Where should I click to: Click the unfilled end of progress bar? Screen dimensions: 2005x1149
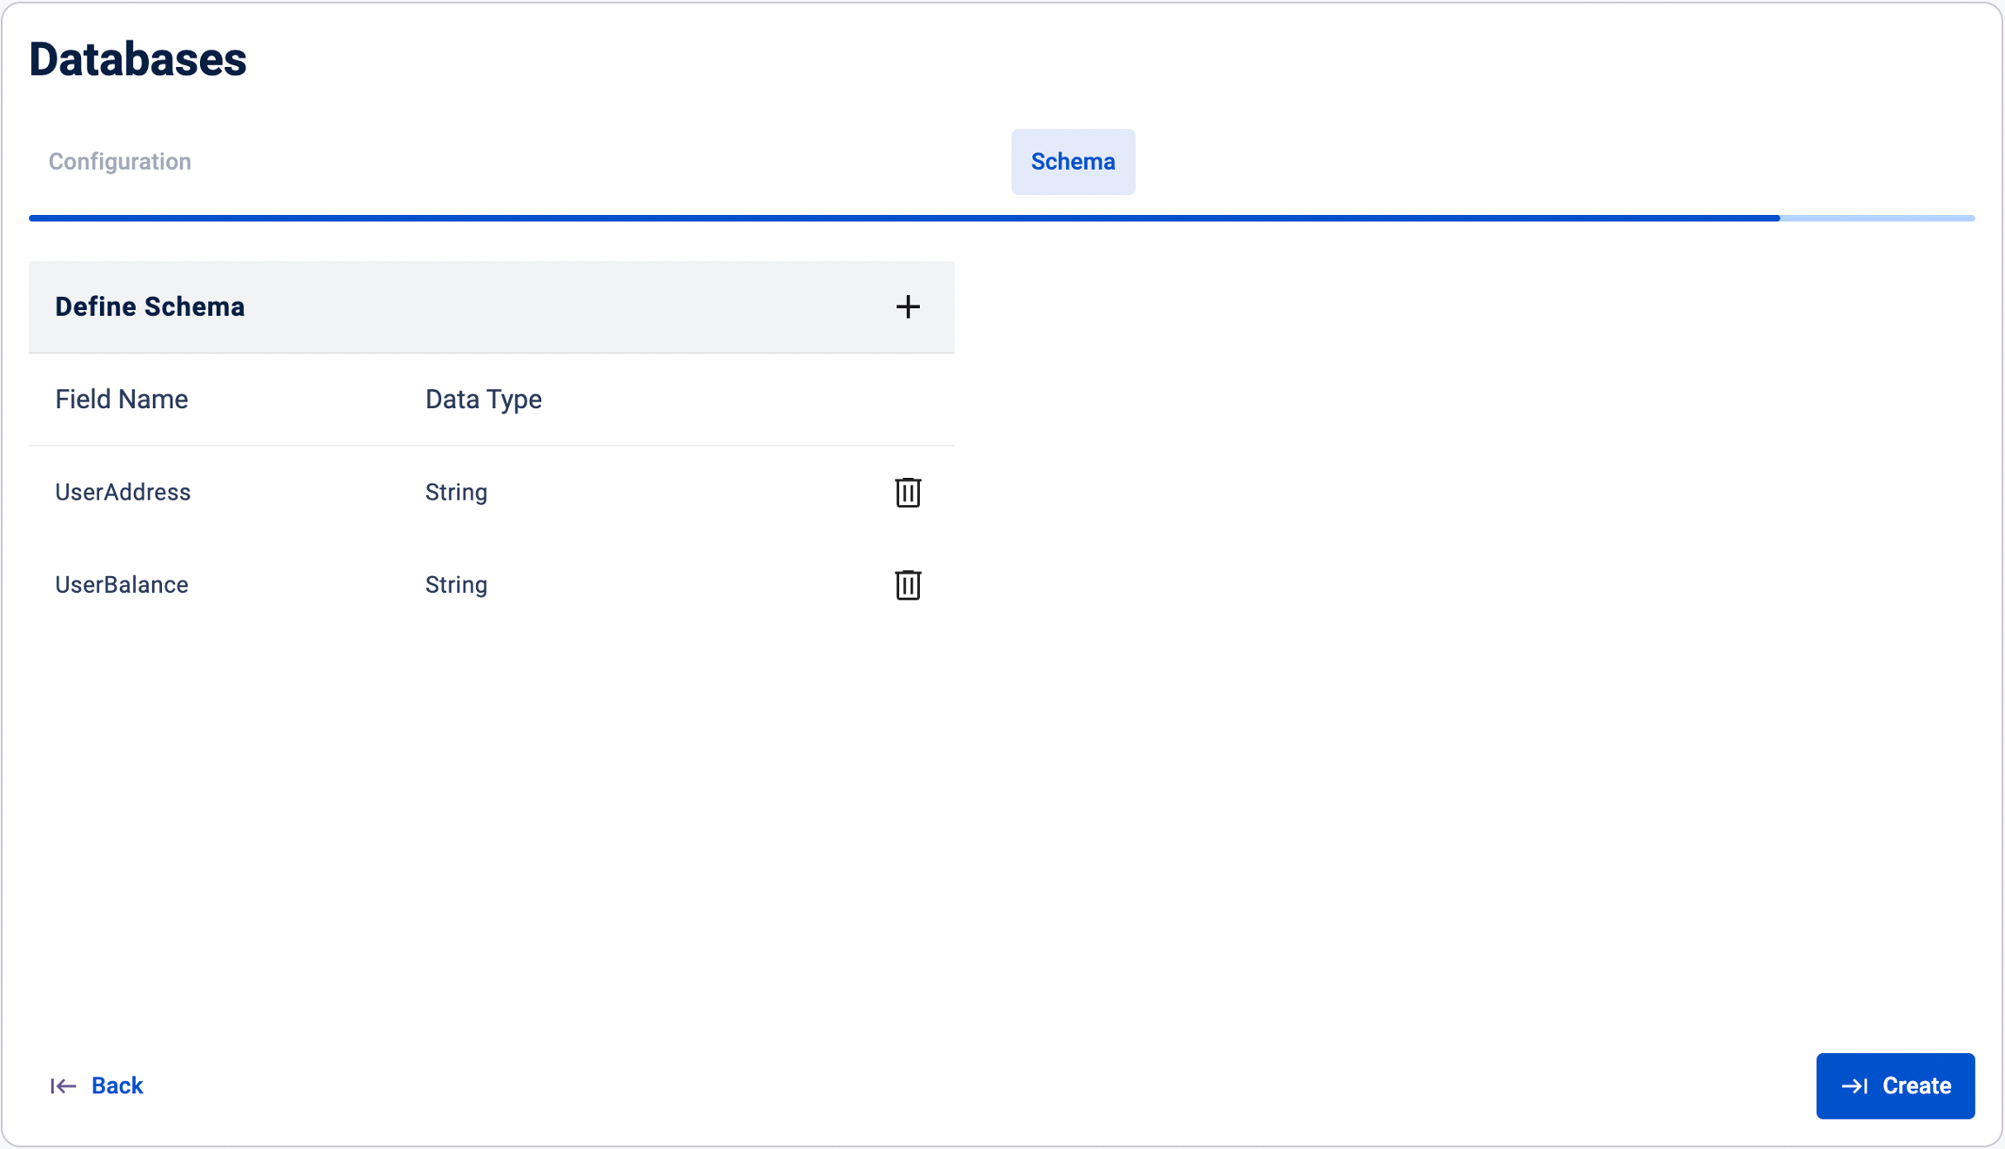[x=1876, y=218]
